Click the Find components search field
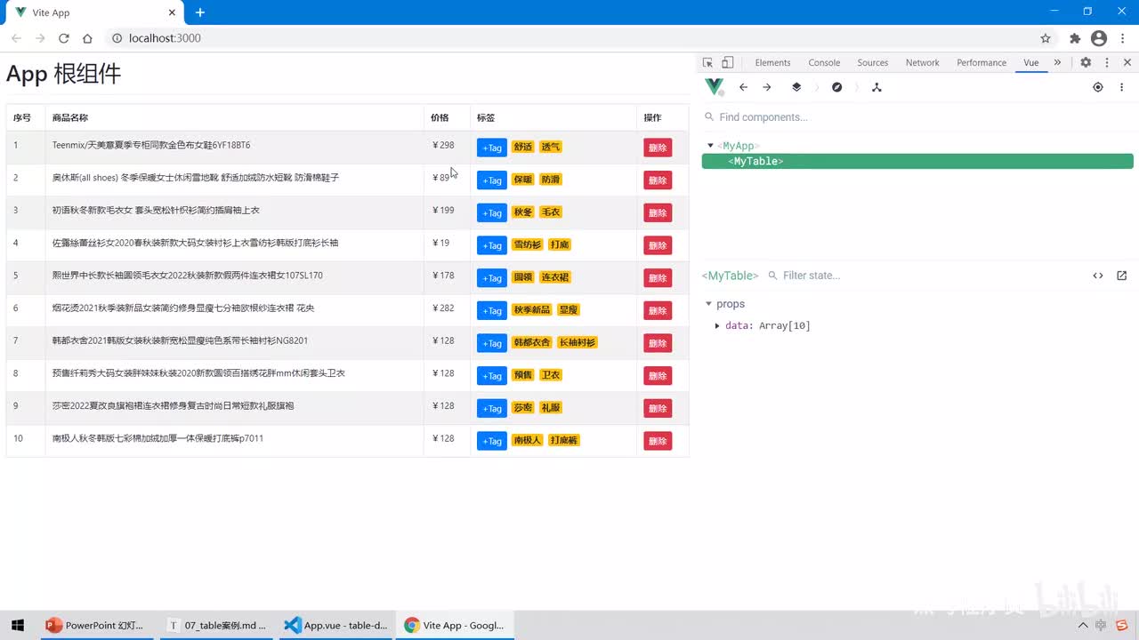The image size is (1139, 640). pos(917,117)
